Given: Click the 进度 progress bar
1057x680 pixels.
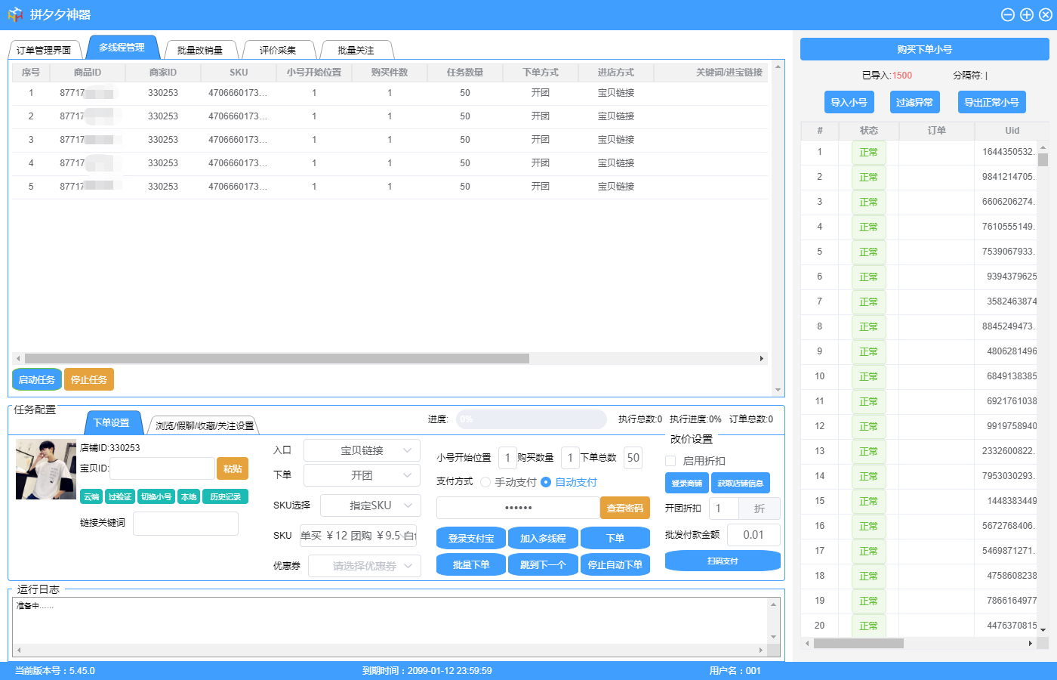Looking at the screenshot, I should coord(532,419).
